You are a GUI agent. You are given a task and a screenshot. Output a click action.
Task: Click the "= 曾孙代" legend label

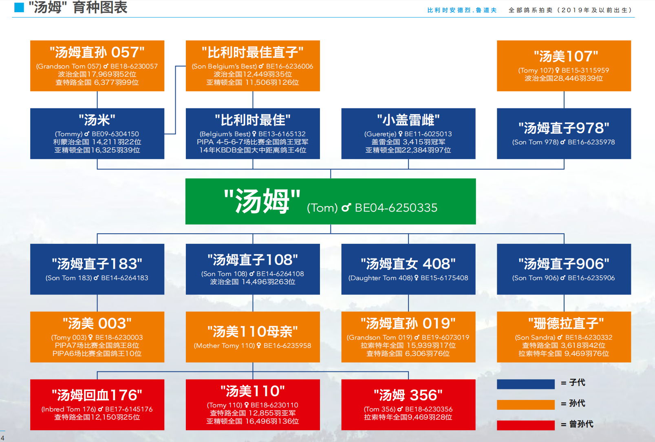pos(577,424)
